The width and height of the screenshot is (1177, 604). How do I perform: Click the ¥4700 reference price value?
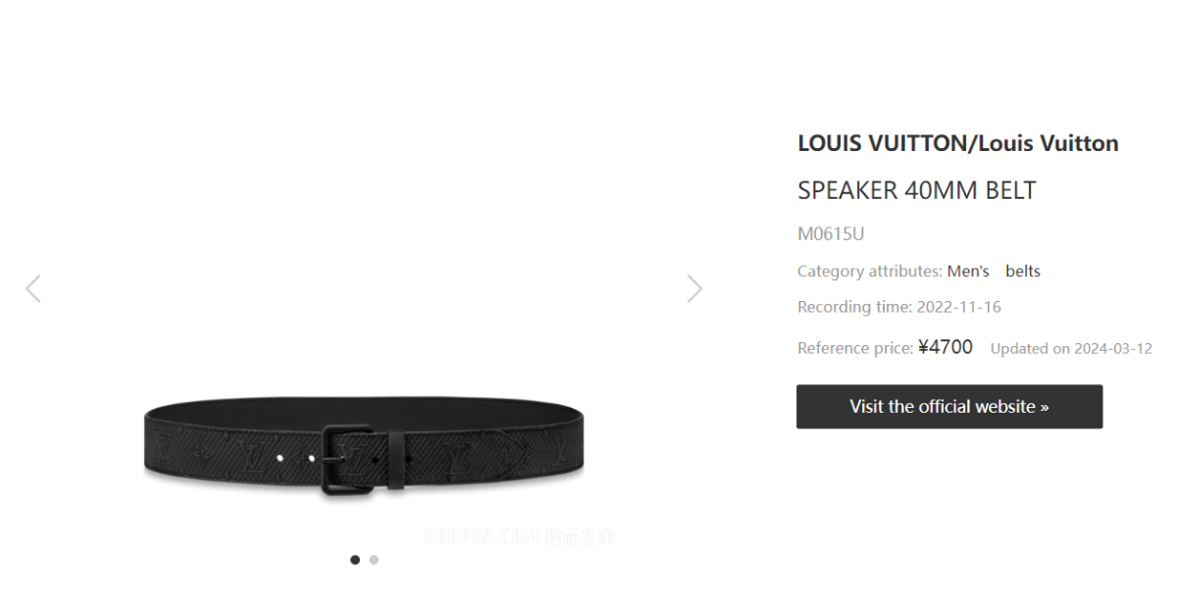point(946,347)
